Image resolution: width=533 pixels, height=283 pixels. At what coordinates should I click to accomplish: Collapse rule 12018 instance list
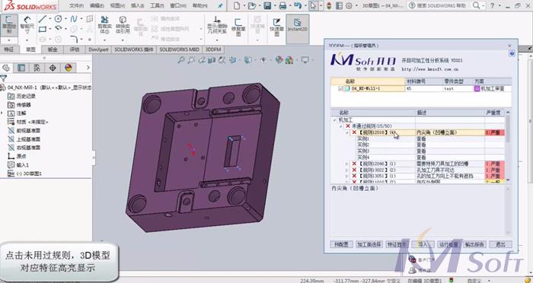tap(347, 132)
